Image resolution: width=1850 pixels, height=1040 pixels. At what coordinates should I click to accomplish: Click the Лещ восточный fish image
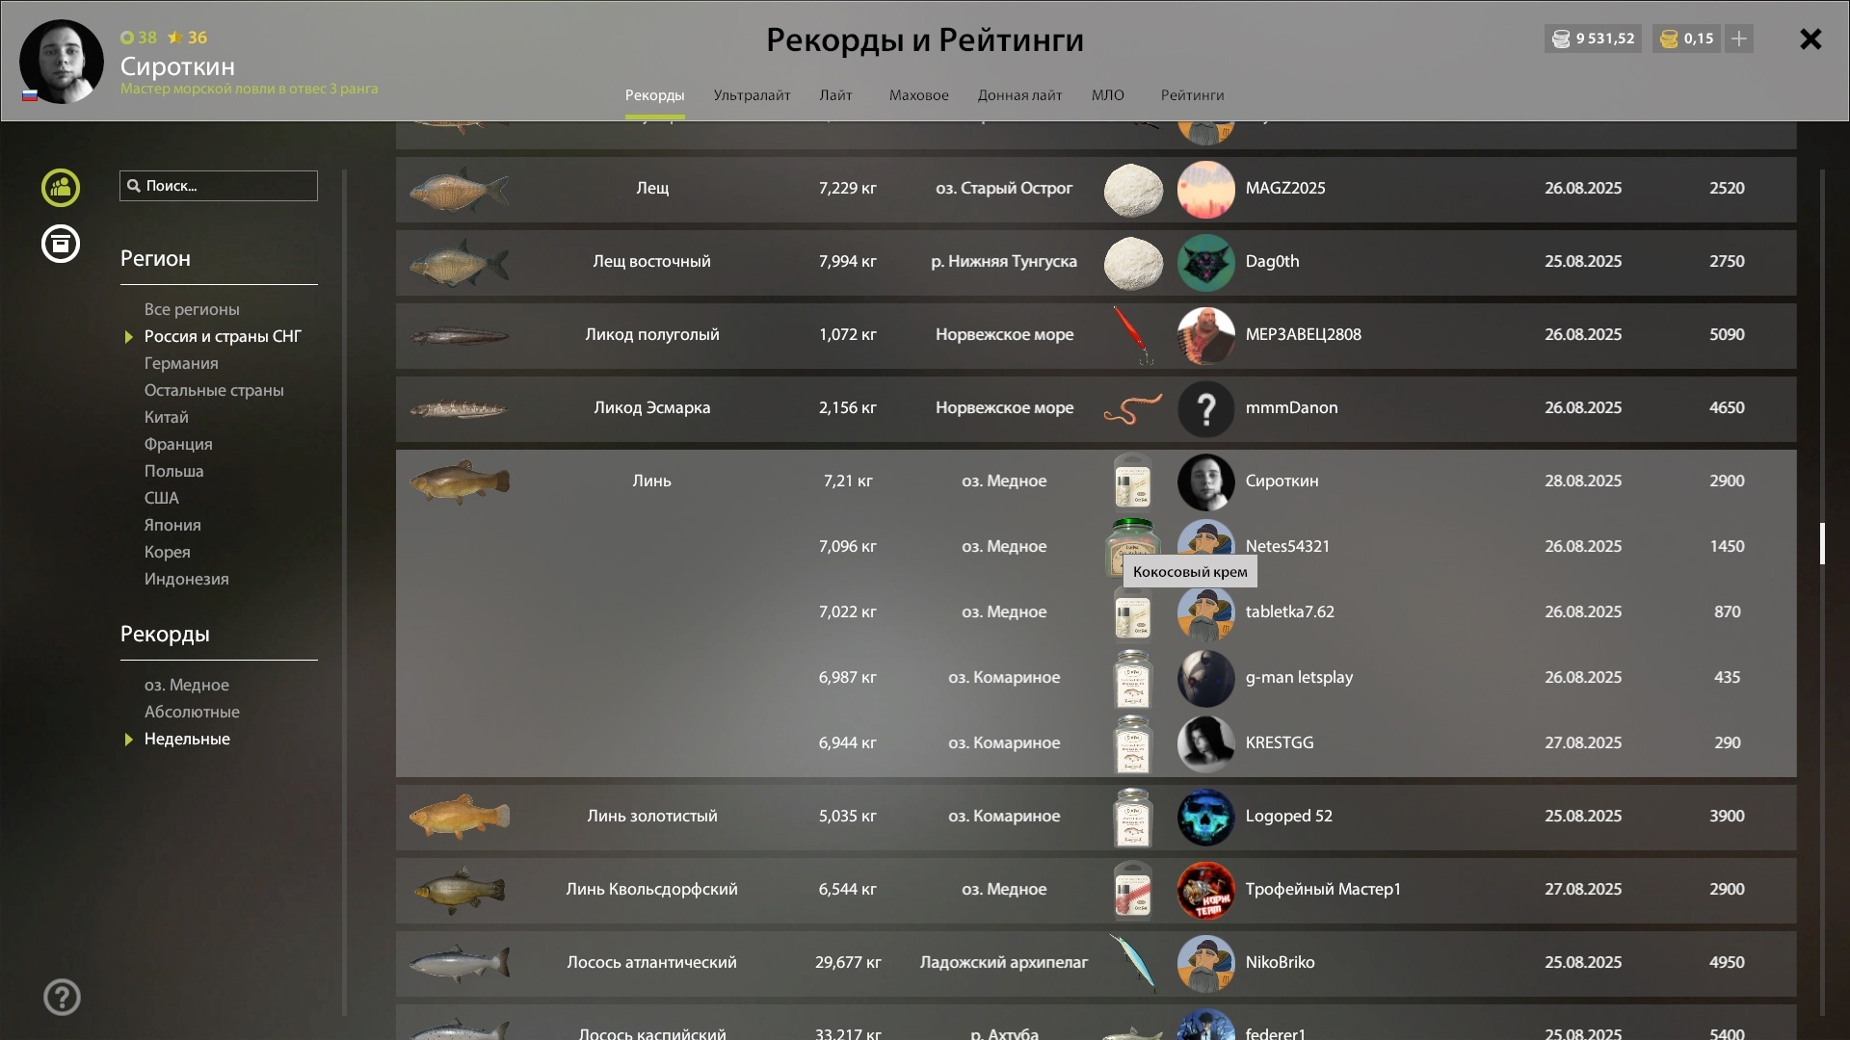tap(460, 263)
